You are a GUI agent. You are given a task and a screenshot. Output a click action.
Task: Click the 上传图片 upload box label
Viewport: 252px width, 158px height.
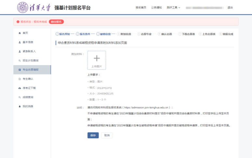97,67
